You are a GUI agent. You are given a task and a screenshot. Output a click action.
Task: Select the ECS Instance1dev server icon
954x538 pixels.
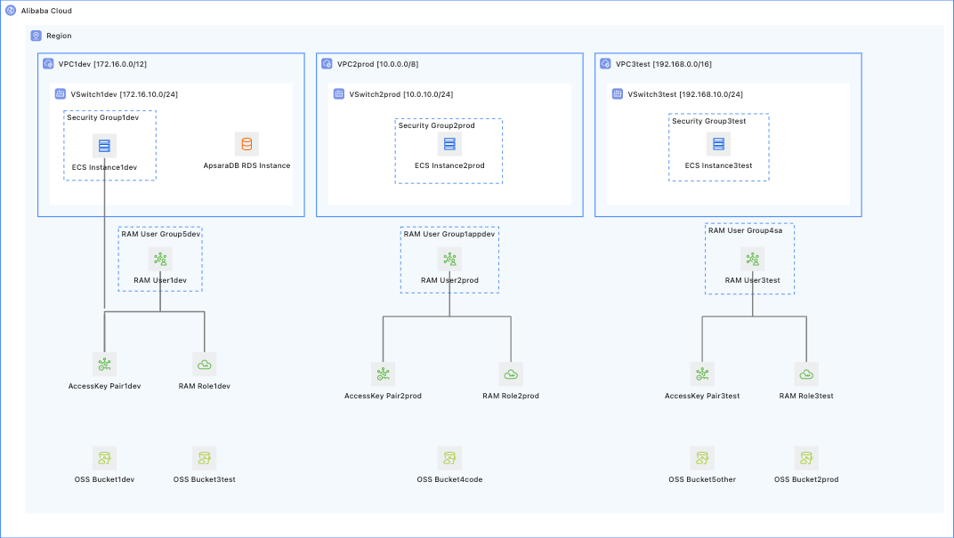coord(105,146)
